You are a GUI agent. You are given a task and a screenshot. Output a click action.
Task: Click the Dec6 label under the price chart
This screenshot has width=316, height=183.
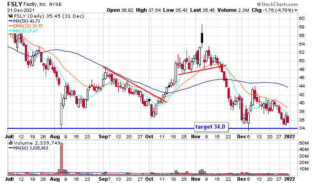243,137
